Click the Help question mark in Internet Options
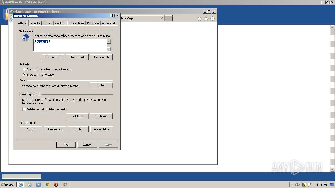 coord(113,16)
